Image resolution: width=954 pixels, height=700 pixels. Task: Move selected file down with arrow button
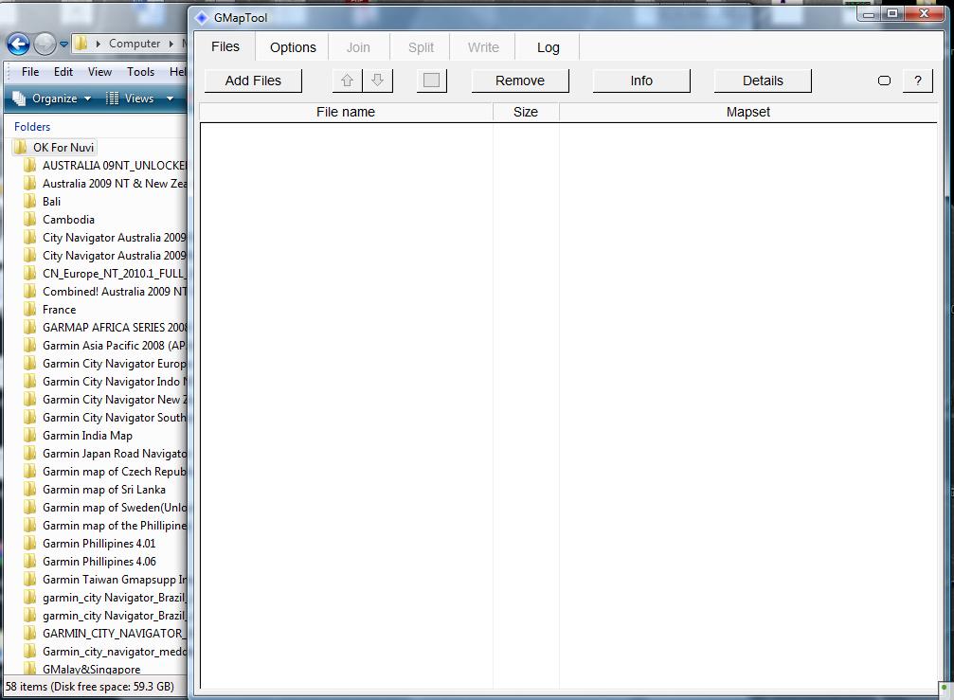tap(377, 81)
